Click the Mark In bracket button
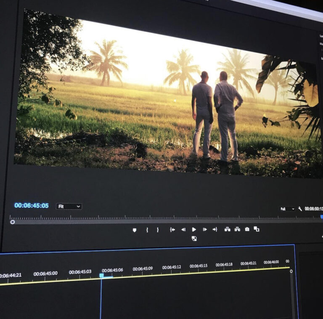The height and width of the screenshot is (319, 323). 147,230
